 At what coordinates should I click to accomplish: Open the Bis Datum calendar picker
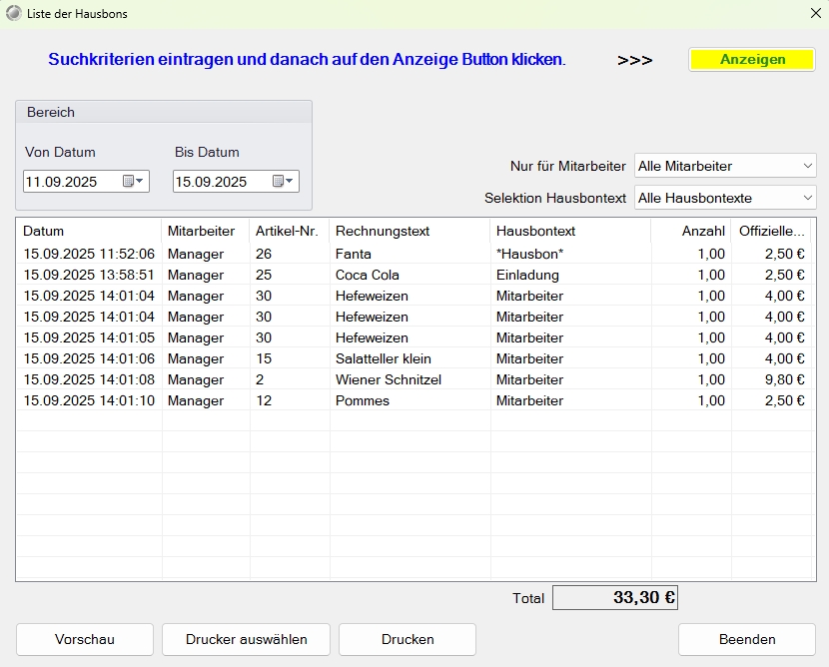point(283,182)
